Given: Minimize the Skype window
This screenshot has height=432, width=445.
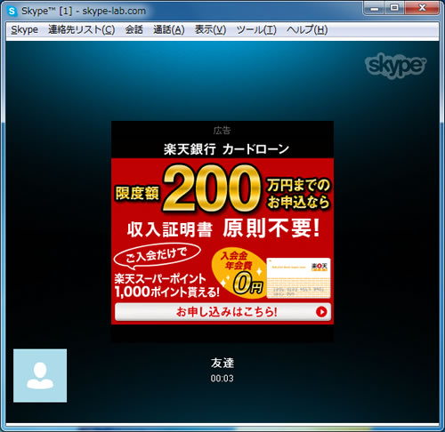Looking at the screenshot, I should 375,8.
